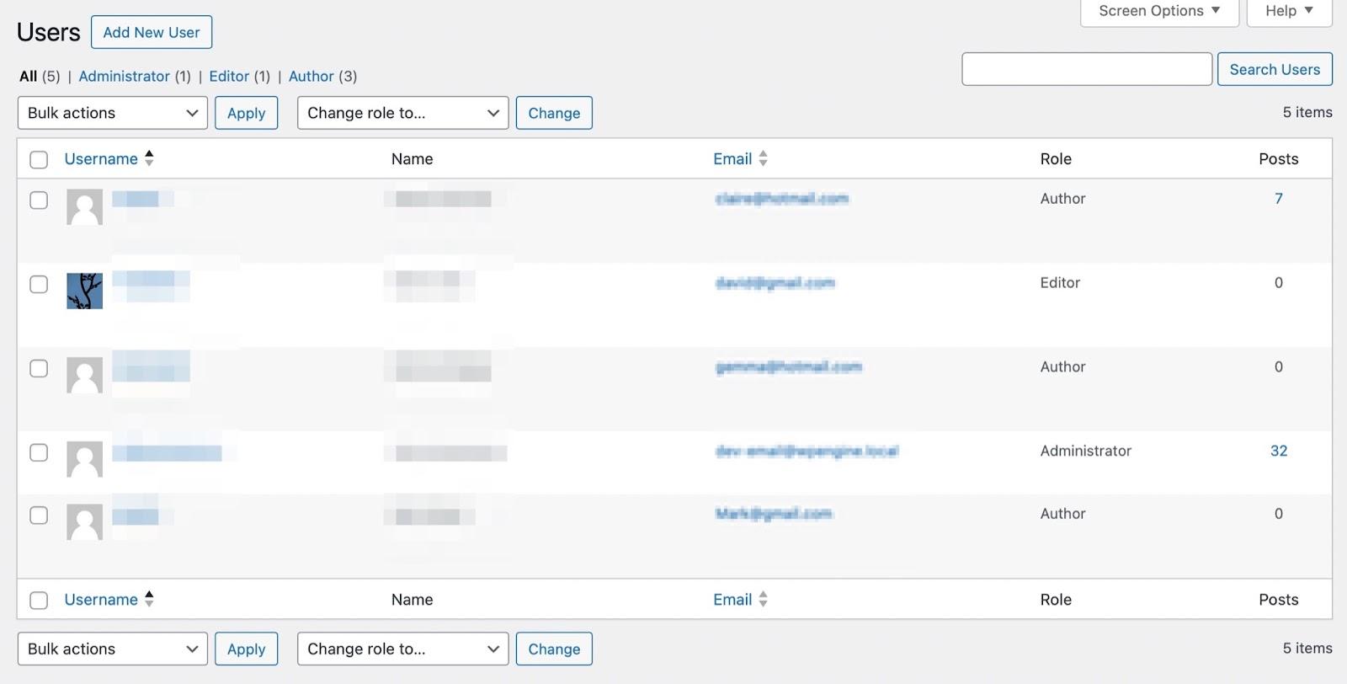The image size is (1347, 684).
Task: Click the Role column header at top
Action: click(1056, 158)
